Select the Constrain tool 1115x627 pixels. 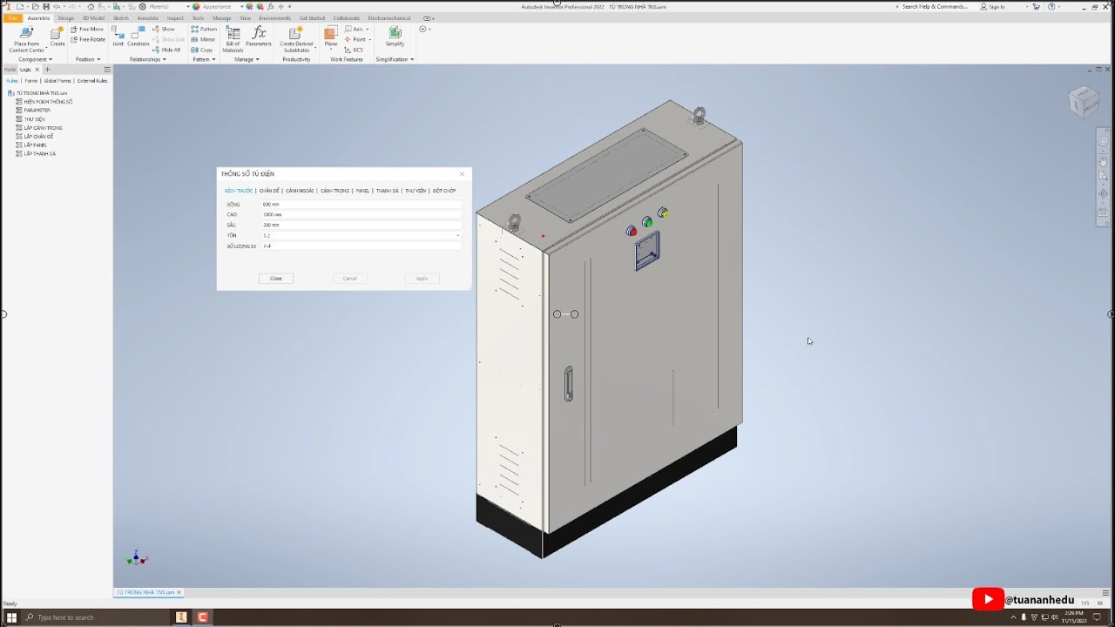pyautogui.click(x=139, y=37)
